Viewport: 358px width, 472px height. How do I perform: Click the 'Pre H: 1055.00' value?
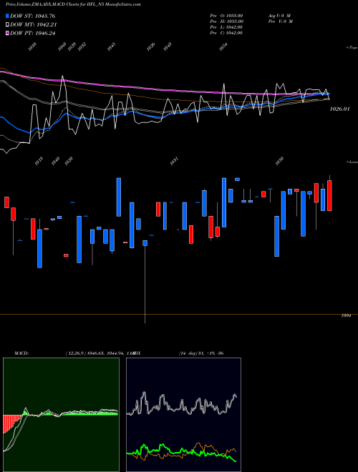226,21
